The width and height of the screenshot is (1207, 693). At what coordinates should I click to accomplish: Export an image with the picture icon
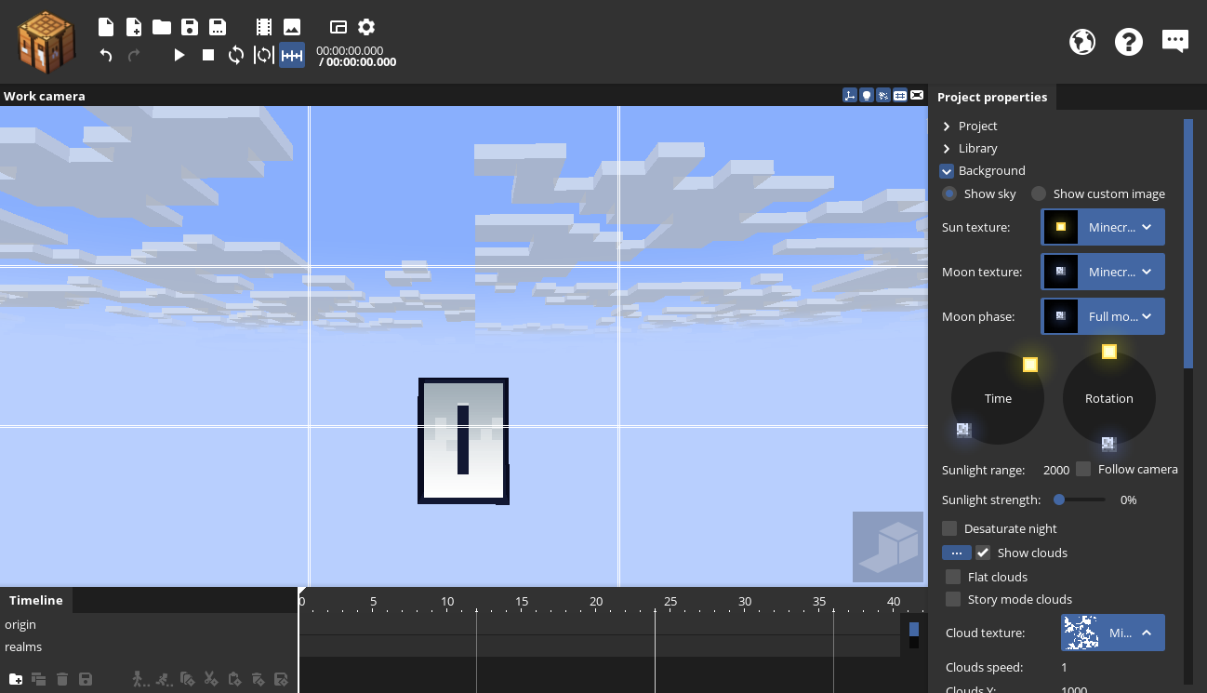coord(292,27)
